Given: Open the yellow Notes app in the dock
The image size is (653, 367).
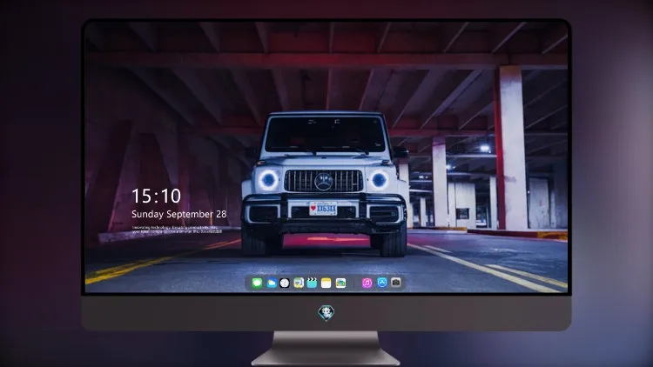Looking at the screenshot, I should 326,283.
